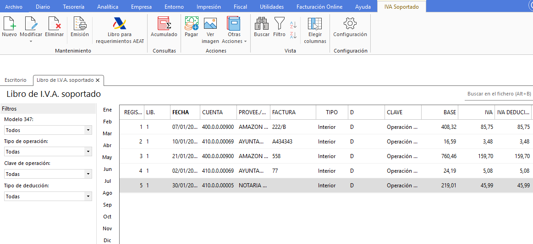Select invoice A434343 cell
The image size is (533, 244).
[293, 142]
